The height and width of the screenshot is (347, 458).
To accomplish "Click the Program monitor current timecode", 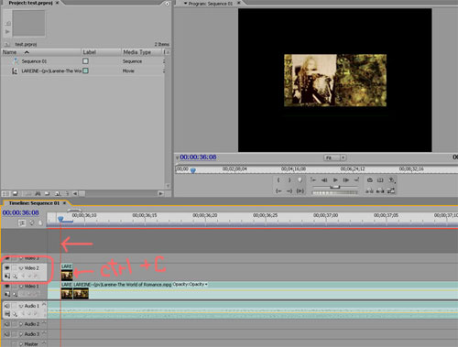I will (198, 157).
